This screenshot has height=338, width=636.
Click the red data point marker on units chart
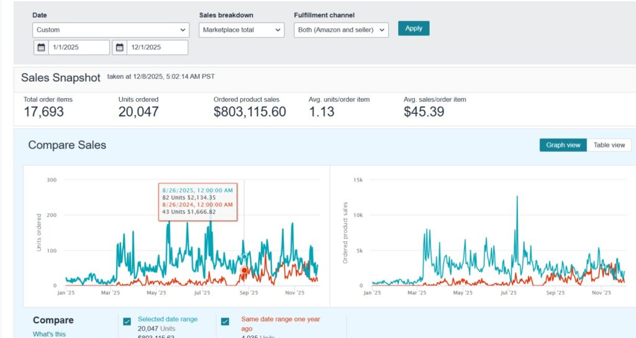tap(245, 270)
